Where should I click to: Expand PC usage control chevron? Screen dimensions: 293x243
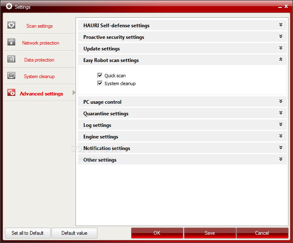281,101
